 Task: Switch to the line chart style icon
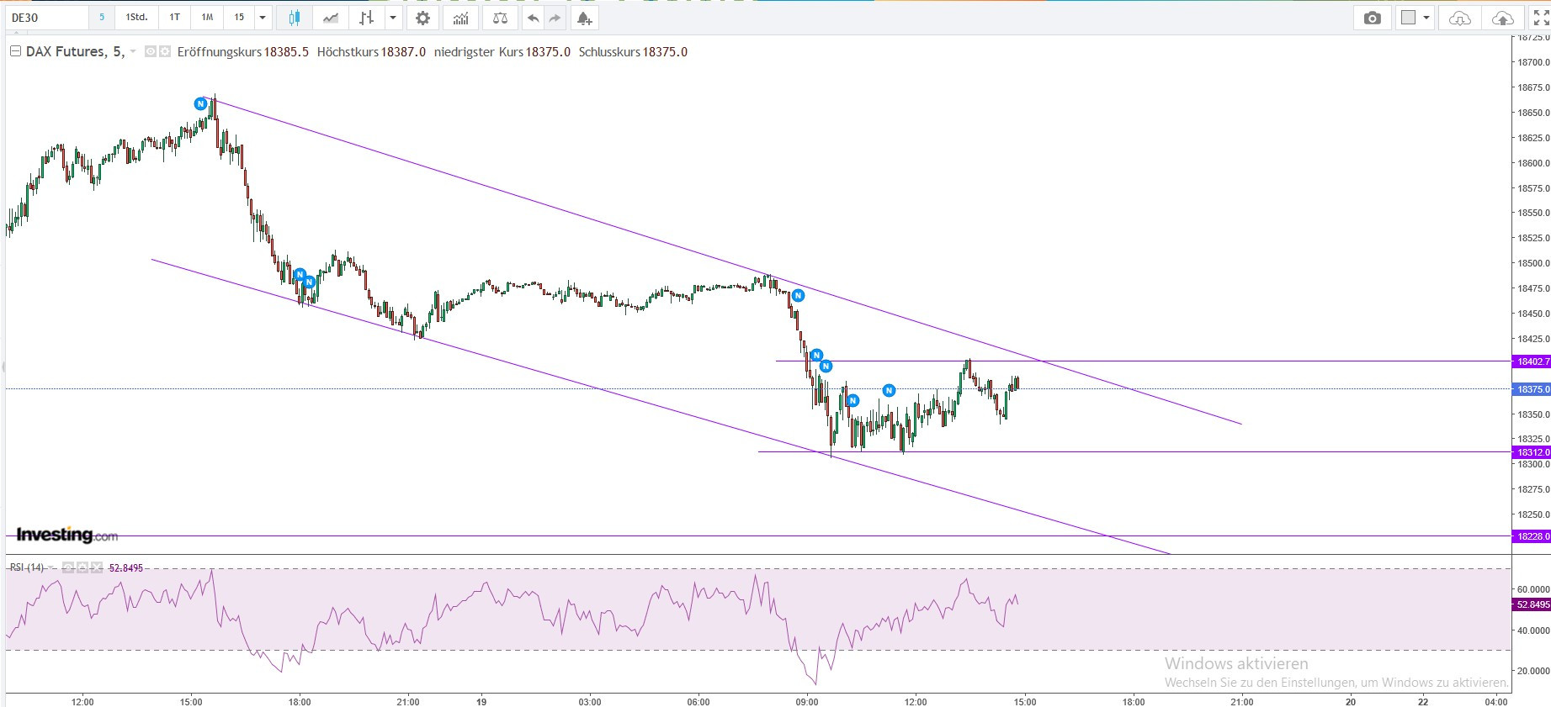click(x=331, y=18)
